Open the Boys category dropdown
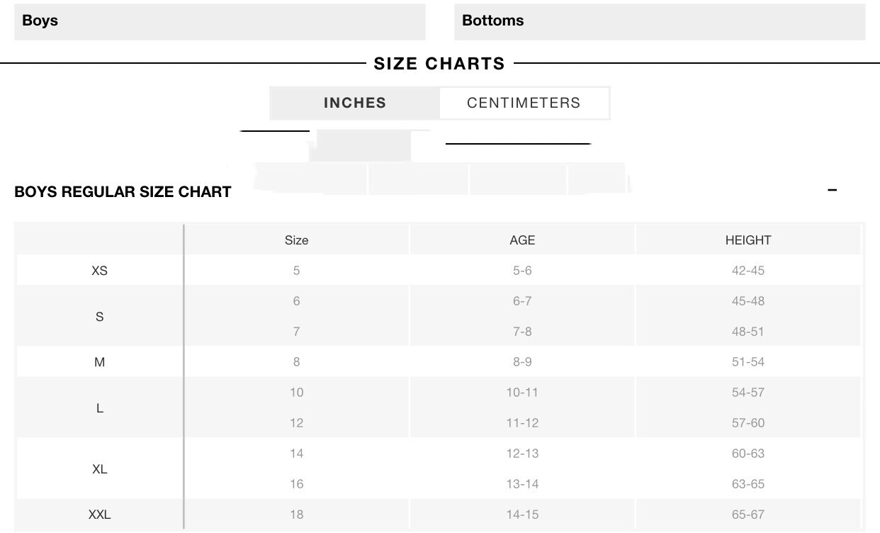 pyautogui.click(x=220, y=21)
